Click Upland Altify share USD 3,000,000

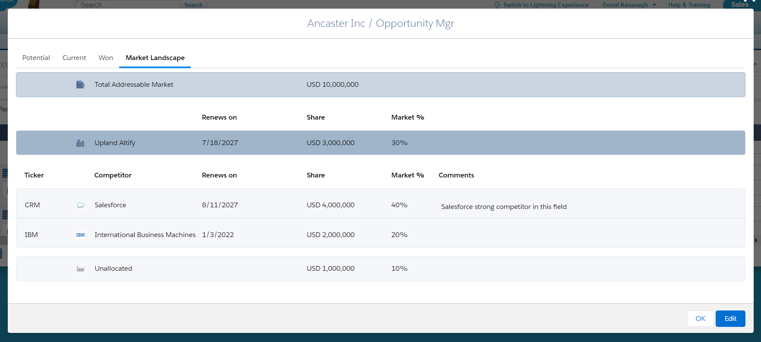pyautogui.click(x=331, y=143)
